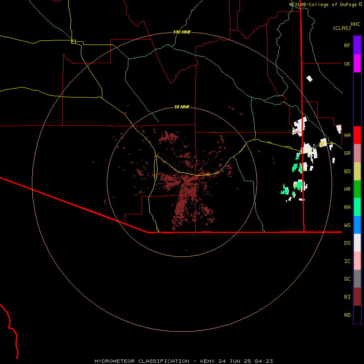Click the BI brown legend swatch

(357, 297)
